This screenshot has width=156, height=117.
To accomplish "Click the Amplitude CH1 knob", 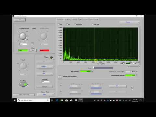I will [23, 36].
